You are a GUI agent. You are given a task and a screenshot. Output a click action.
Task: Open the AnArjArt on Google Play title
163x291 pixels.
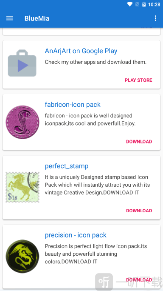point(81,51)
